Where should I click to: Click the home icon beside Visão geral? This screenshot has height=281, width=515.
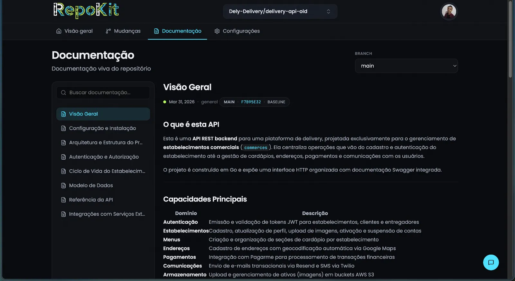59,31
